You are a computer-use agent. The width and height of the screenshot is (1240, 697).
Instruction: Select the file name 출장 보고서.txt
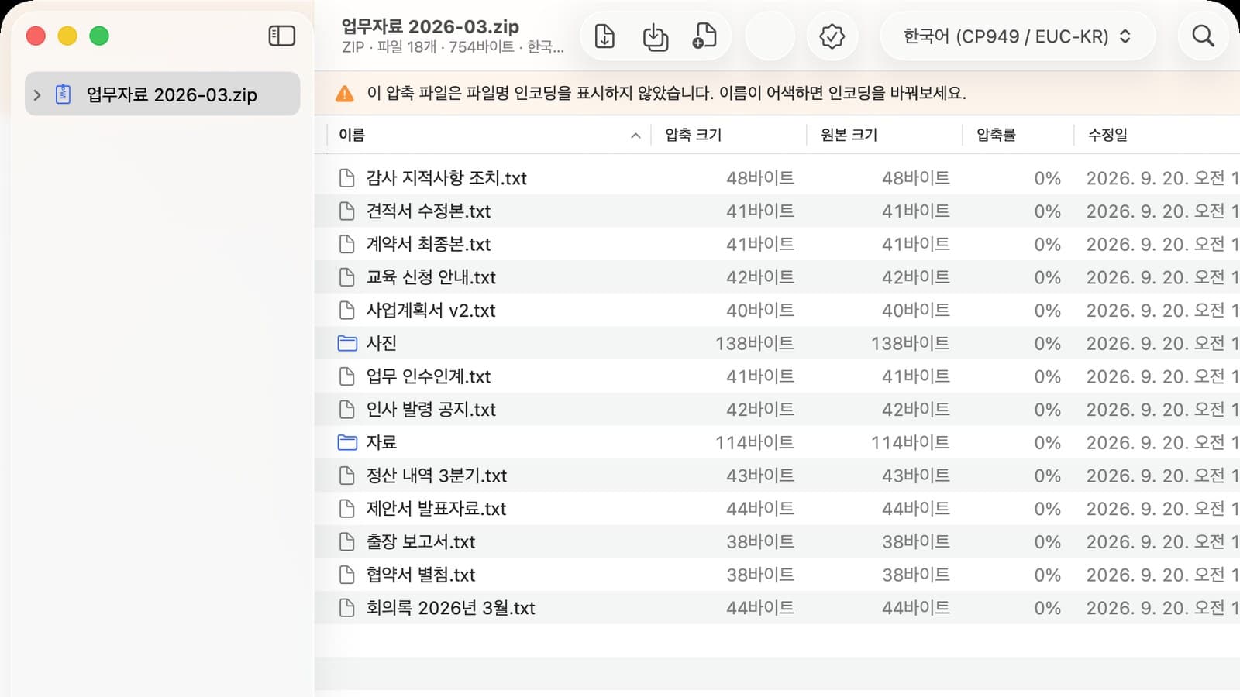[421, 541]
